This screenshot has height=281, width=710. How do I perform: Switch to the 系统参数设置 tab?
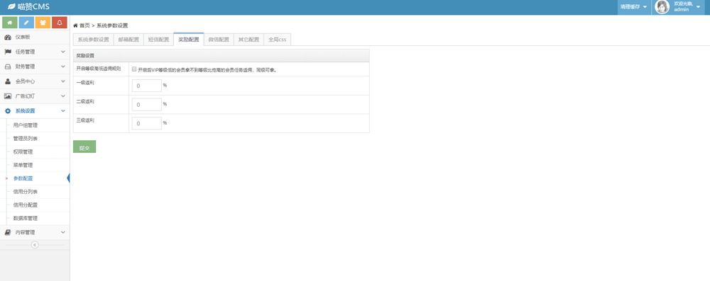point(93,40)
